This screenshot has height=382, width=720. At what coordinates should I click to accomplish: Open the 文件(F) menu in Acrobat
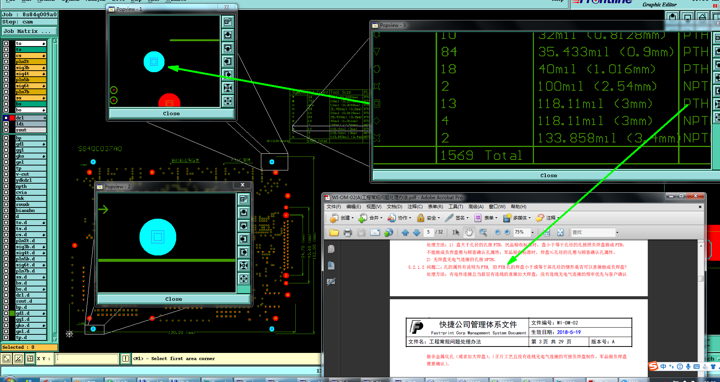tap(334, 207)
